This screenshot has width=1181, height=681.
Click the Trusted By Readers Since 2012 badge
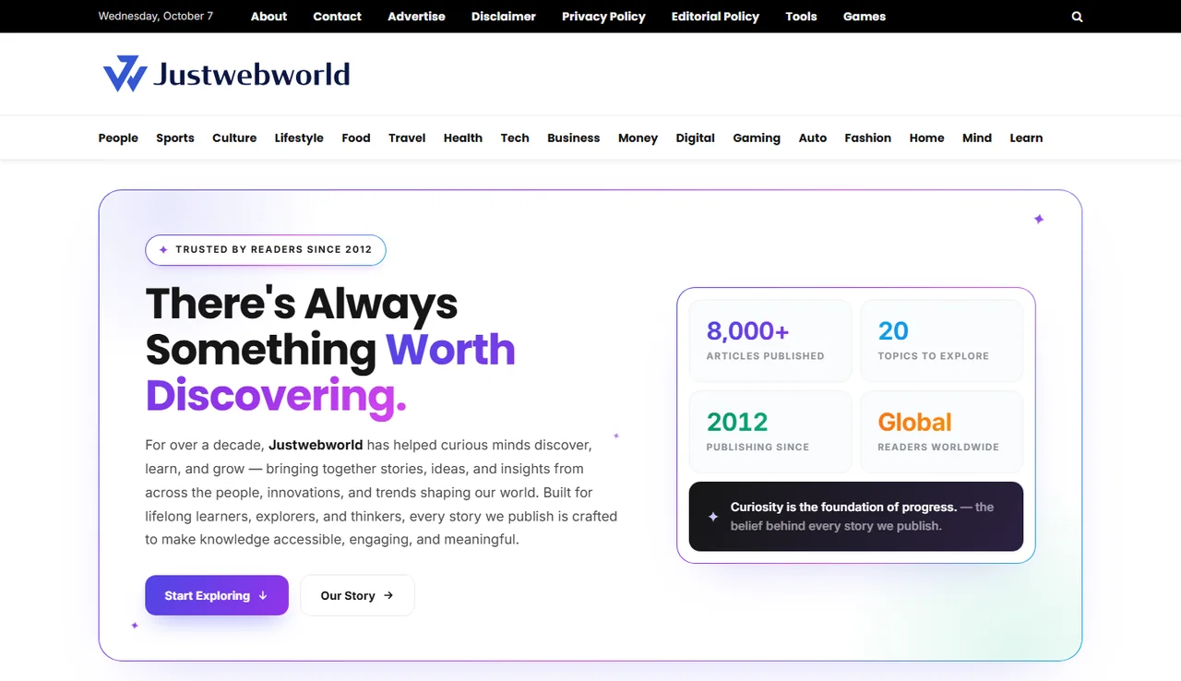(x=266, y=249)
